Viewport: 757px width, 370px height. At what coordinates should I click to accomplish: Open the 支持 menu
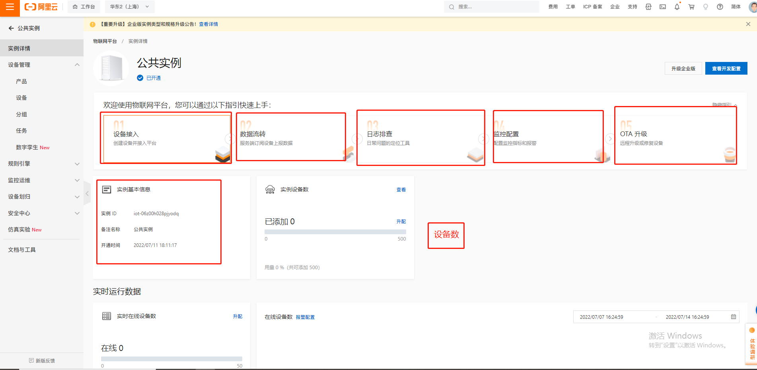[632, 7]
